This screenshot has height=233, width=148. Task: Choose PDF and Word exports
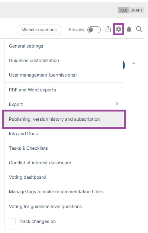point(64,90)
